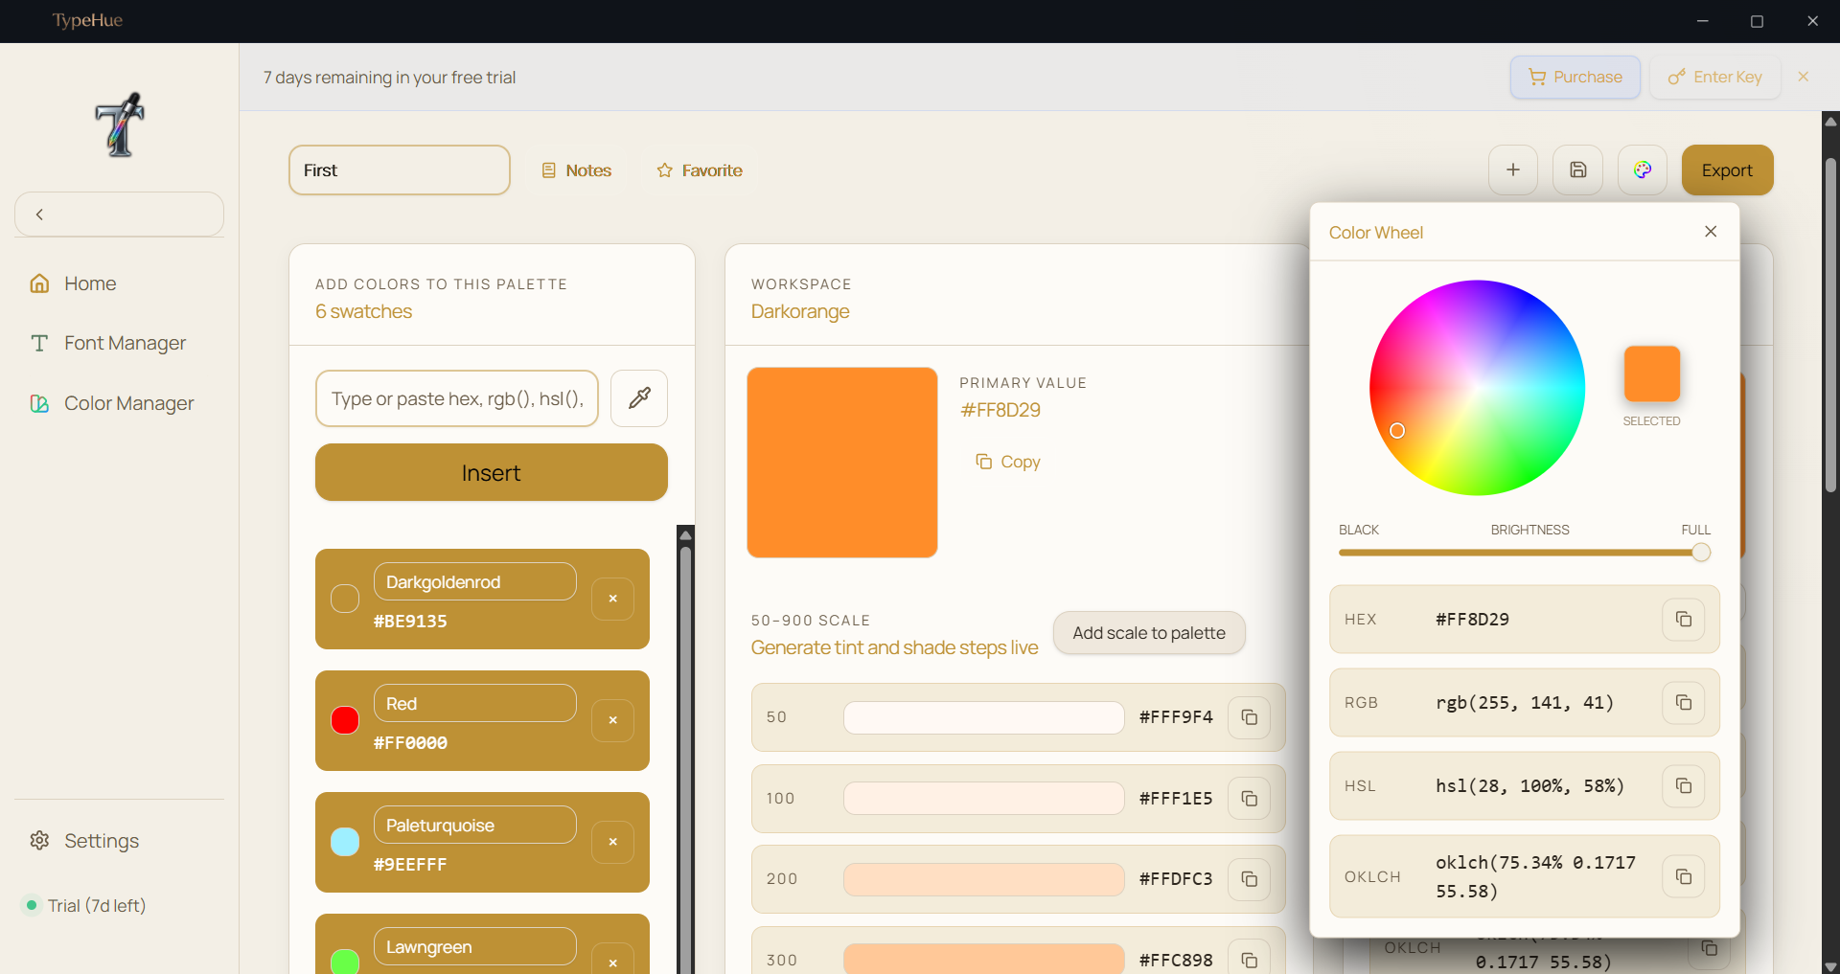
Task: Copy the HSL value in Color Wheel
Action: click(x=1684, y=786)
